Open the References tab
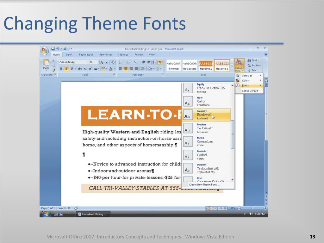Screen dimensions: 324x243 coord(106,54)
